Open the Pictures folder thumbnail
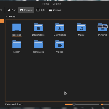The height and width of the screenshot is (109, 109). (103, 27)
